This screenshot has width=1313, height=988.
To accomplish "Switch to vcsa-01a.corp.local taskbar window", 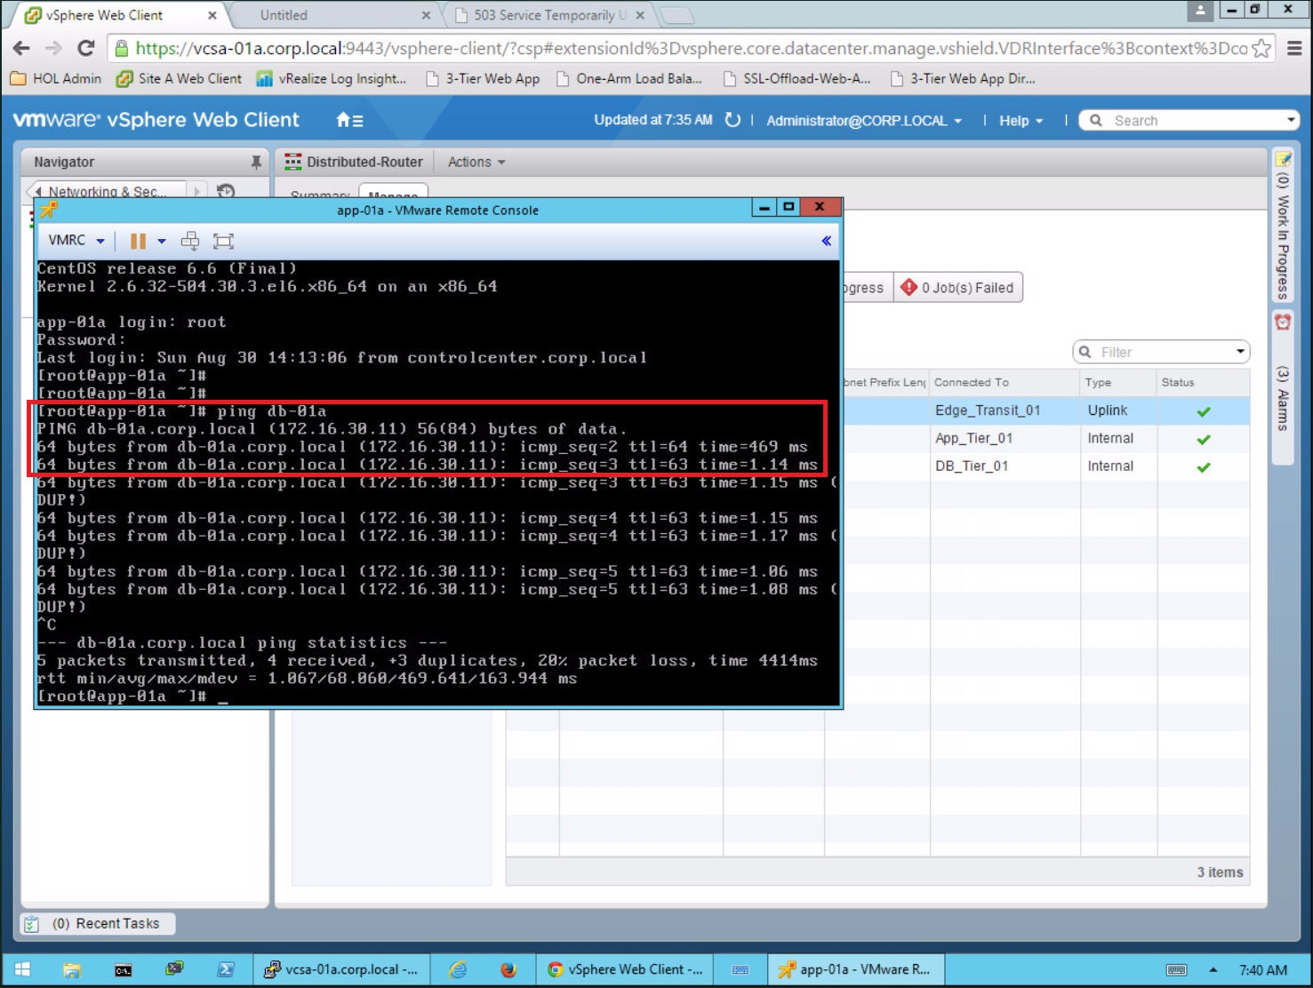I will (341, 969).
